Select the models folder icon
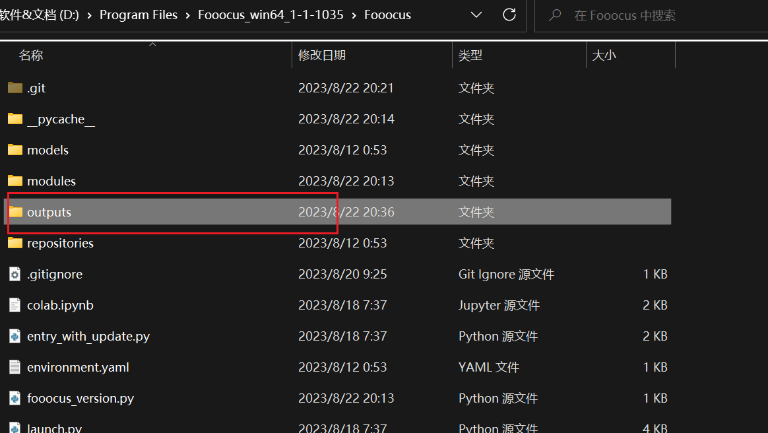Image resolution: width=768 pixels, height=433 pixels. (x=15, y=150)
